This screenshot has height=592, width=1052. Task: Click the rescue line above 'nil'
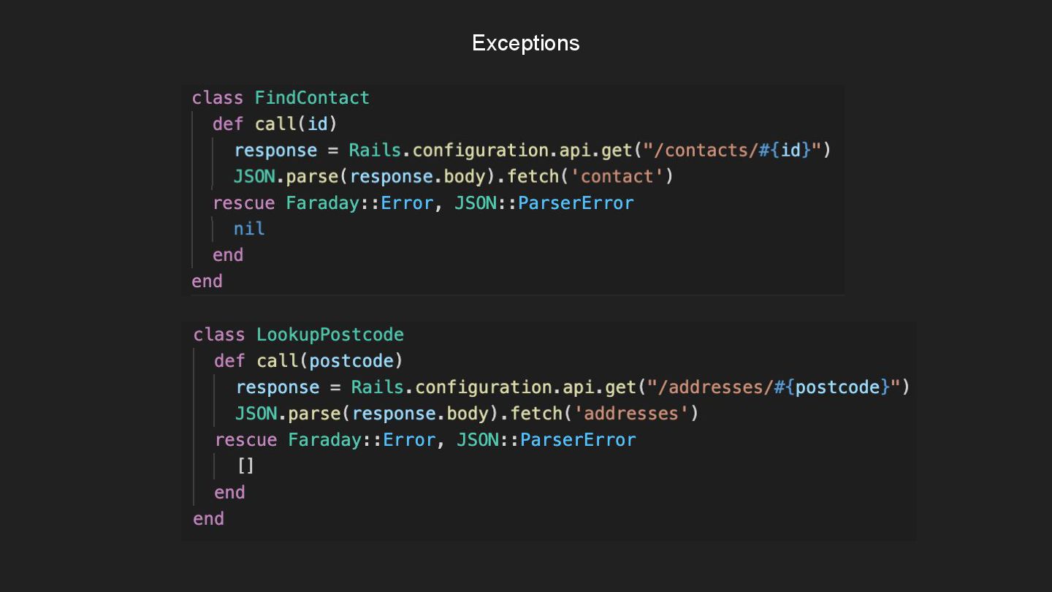coord(423,203)
